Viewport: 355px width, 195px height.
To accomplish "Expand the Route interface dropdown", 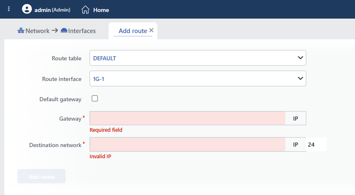I will (198, 78).
